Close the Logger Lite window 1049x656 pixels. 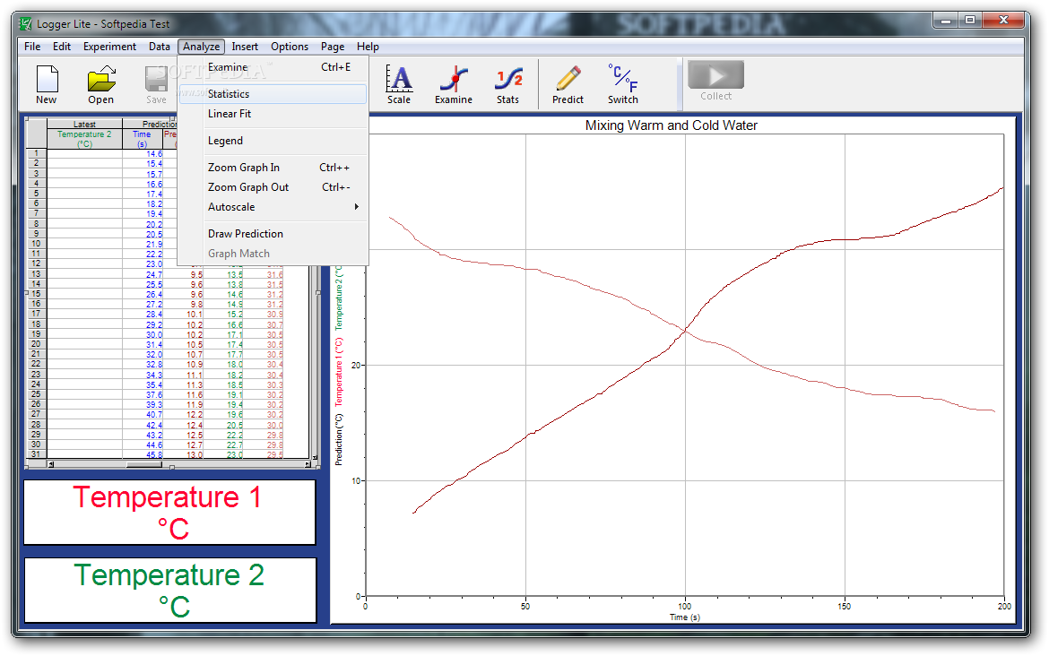1003,21
